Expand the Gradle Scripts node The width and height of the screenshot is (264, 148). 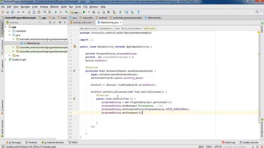point(6,60)
